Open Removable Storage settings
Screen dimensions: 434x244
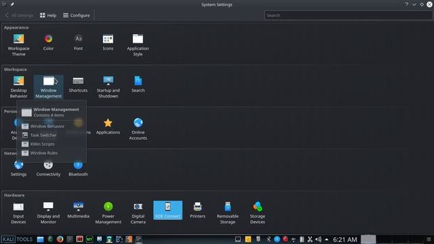228,213
